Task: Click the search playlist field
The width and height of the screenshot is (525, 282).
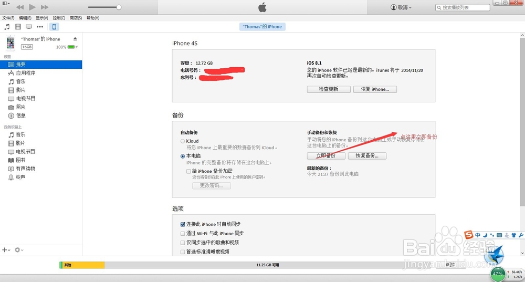Action: click(463, 7)
